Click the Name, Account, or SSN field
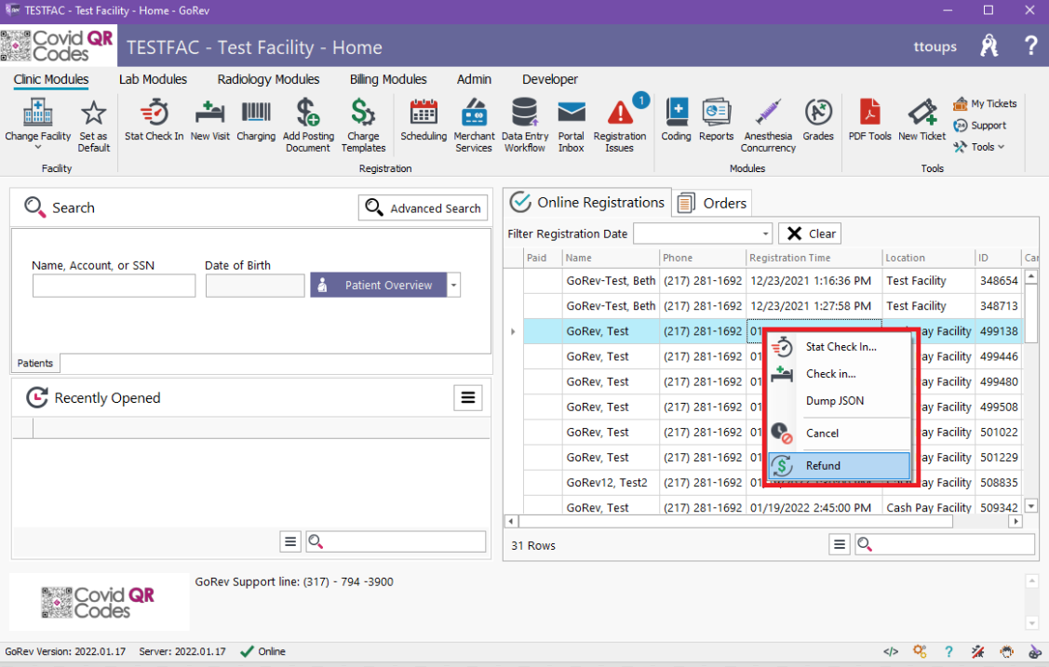Viewport: 1049px width, 667px height. [x=114, y=286]
